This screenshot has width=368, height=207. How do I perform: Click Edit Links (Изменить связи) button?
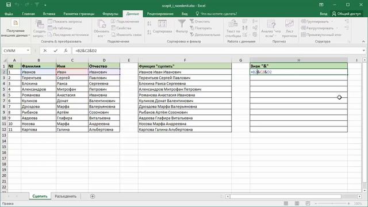[x=126, y=34]
